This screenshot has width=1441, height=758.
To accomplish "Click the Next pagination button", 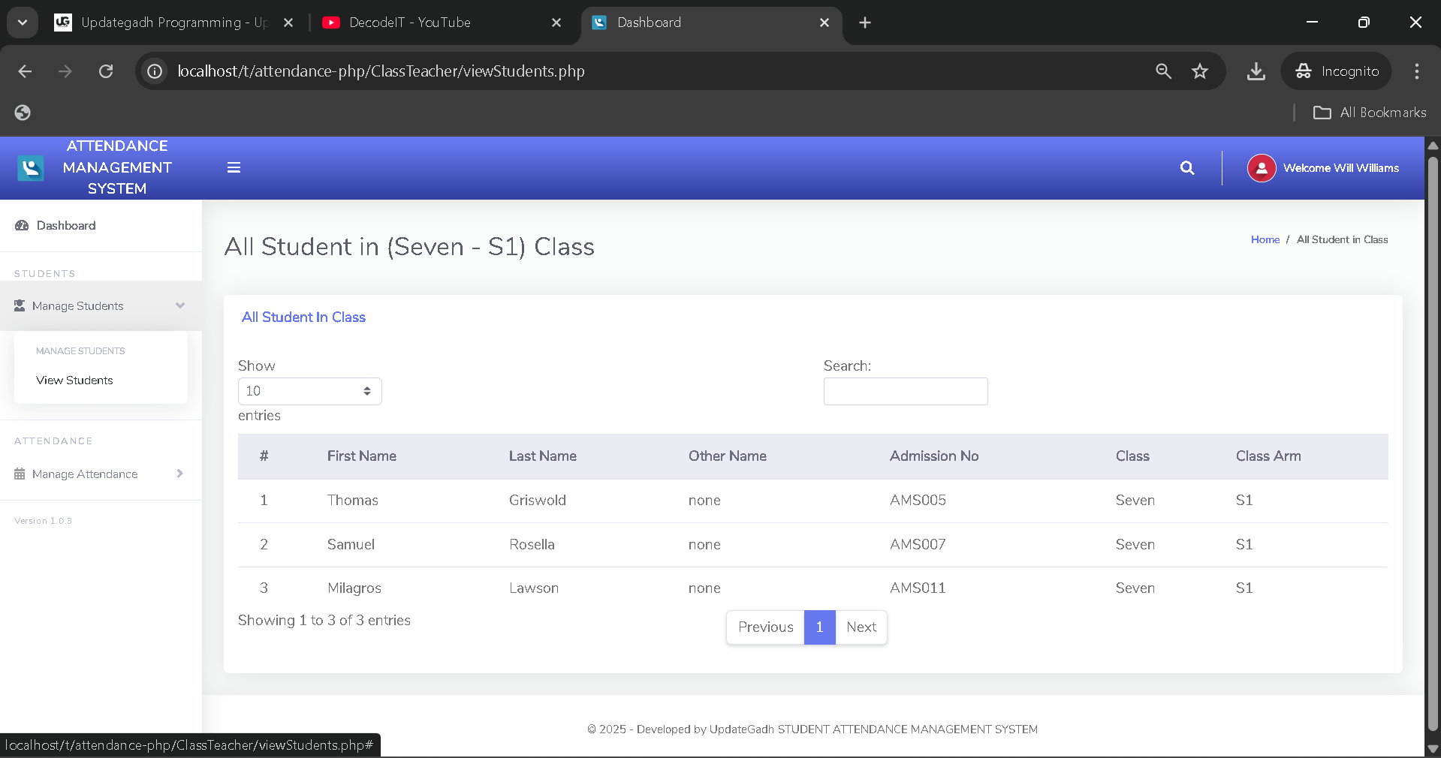I will (x=861, y=627).
